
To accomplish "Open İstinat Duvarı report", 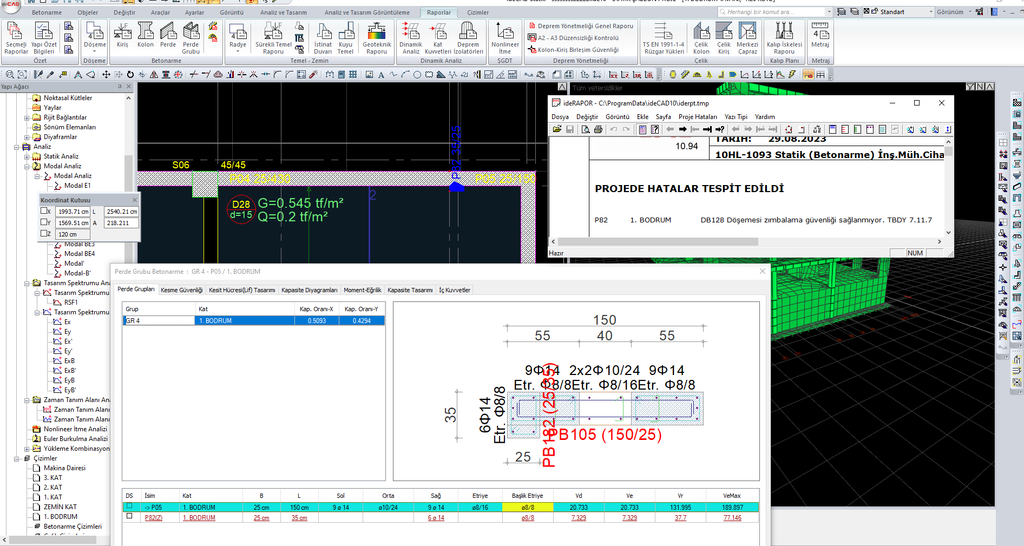I will tap(323, 38).
